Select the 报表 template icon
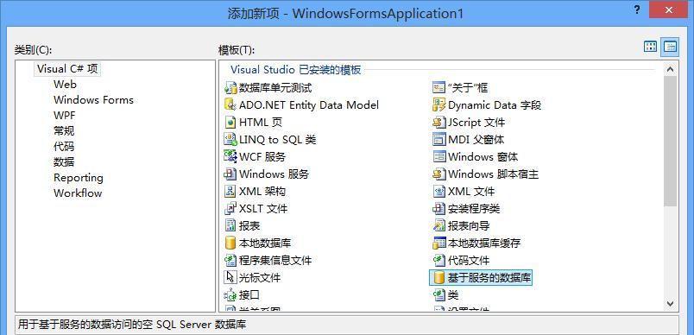The width and height of the screenshot is (694, 335). (230, 225)
